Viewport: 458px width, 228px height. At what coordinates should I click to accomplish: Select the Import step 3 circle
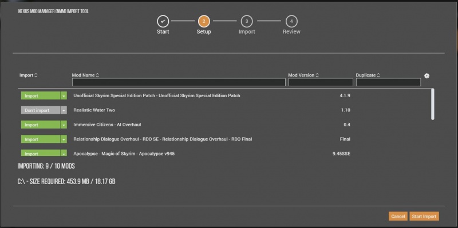click(247, 21)
